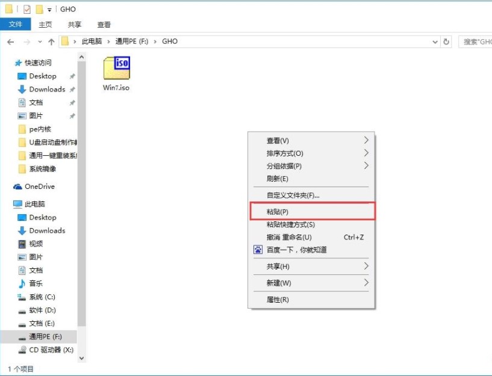492x376 pixels.
Task: Open the 文件 ribbon tab
Action: (16, 24)
